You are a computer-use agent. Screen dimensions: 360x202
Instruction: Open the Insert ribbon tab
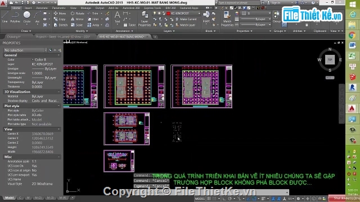point(28,8)
